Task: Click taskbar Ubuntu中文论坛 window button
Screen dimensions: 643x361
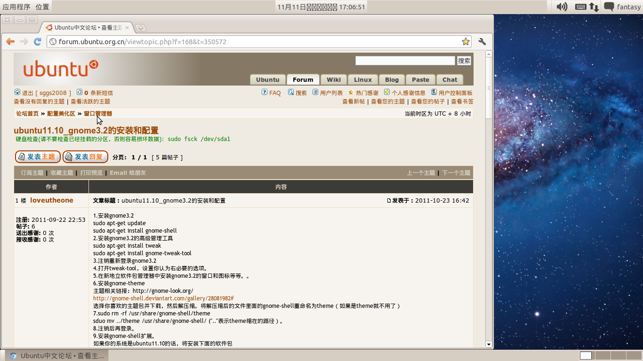Action: tap(56, 355)
